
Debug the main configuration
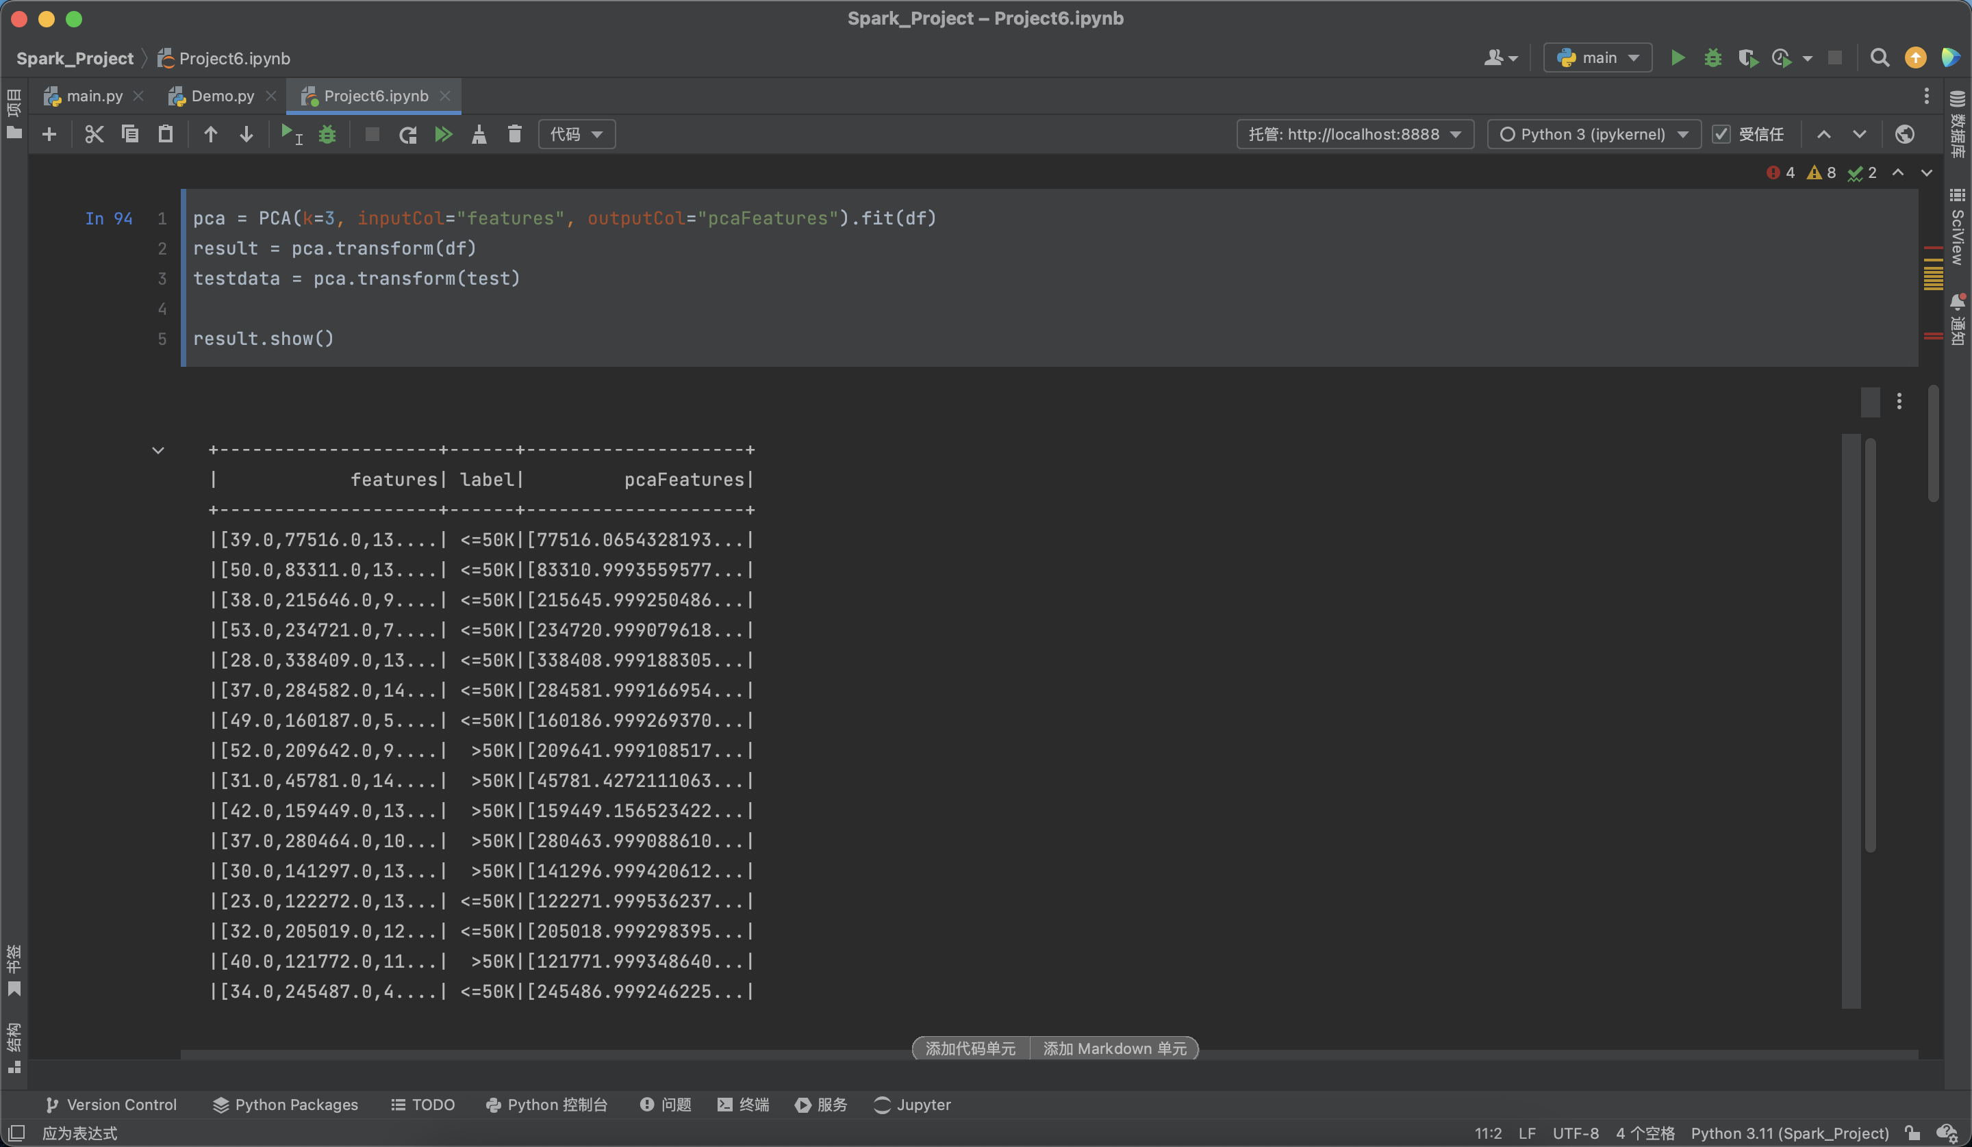(1713, 58)
